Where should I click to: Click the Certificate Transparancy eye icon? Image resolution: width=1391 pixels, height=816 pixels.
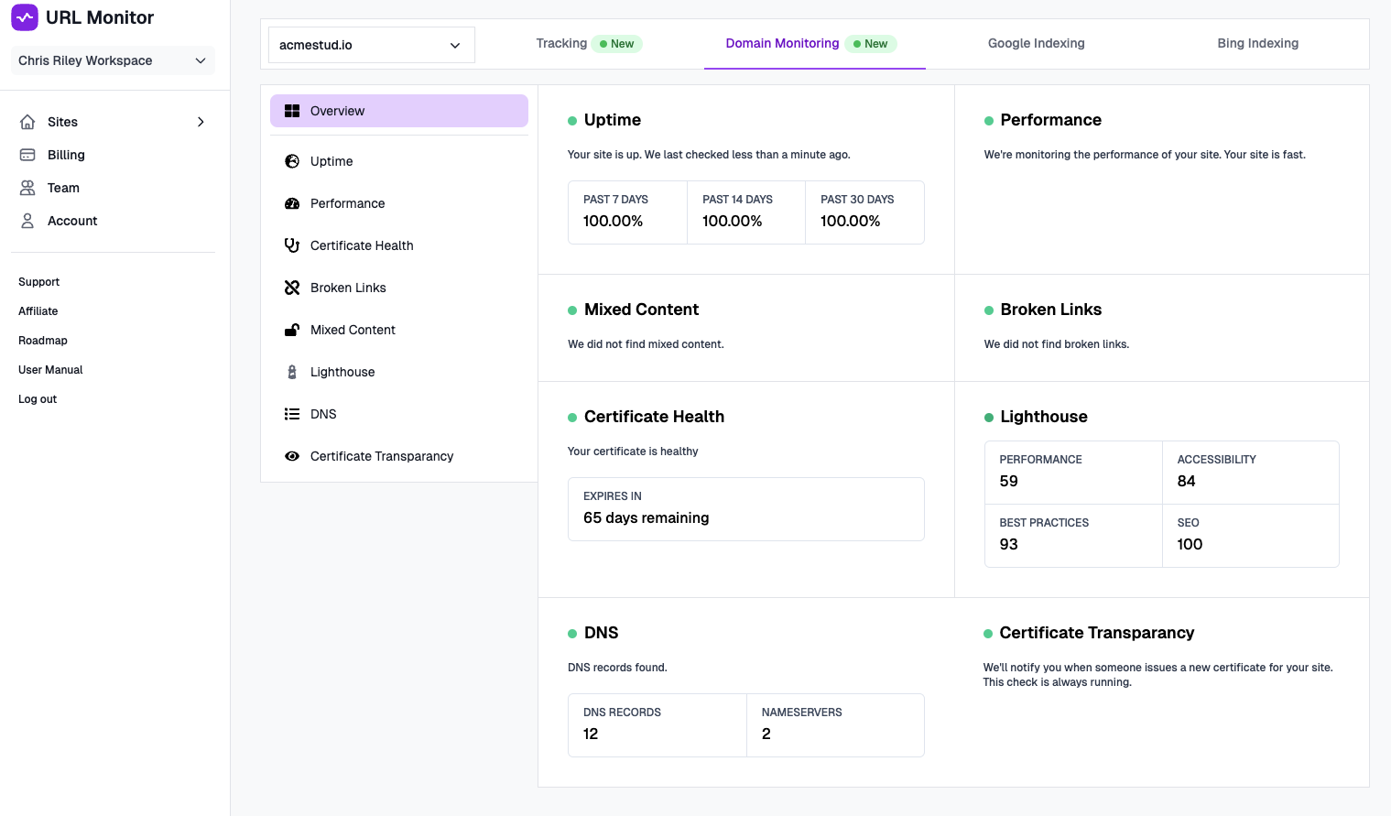tap(291, 456)
